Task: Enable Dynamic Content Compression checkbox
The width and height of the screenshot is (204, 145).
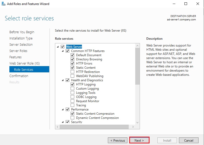Action: 72,118
